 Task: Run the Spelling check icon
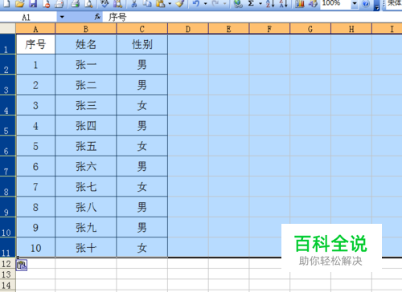coord(105,3)
